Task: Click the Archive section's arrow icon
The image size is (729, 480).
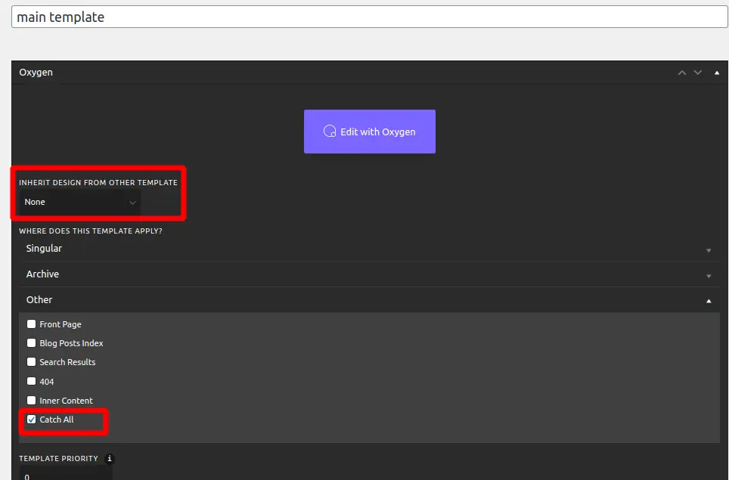Action: point(709,276)
